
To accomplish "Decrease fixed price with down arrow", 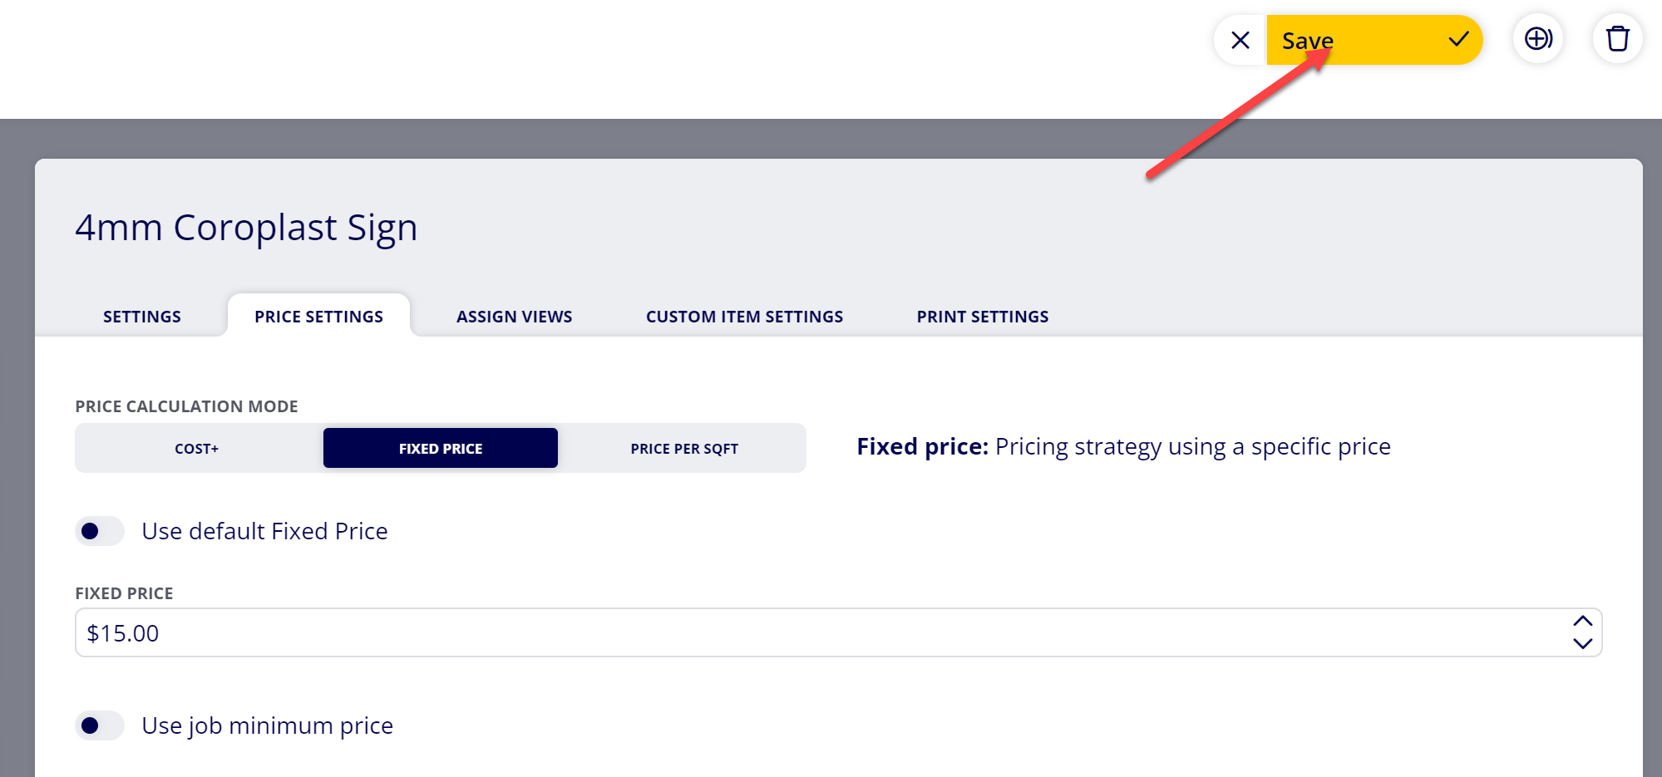I will coord(1582,643).
